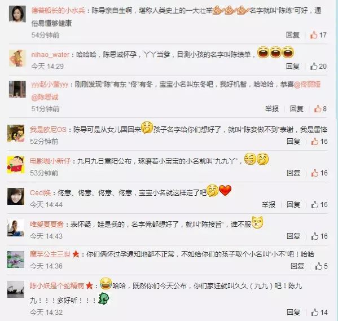338x321 pixels.
Task: Like the comment by 我是欧尼OS
Action: 319,142
